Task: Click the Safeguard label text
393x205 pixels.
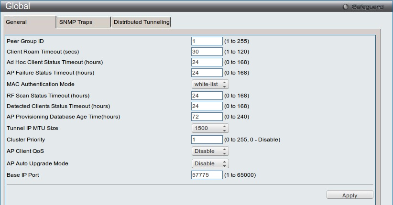Action: [367, 7]
